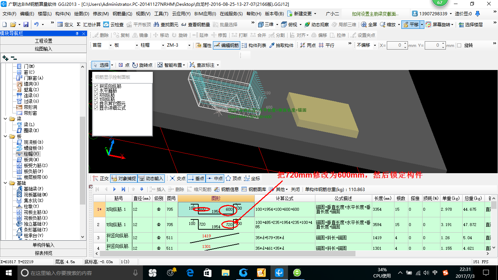Viewport: 498px width, 280px height.
Task: Uncheck 斜竖向纵筋 checkbox
Action: 96,86
